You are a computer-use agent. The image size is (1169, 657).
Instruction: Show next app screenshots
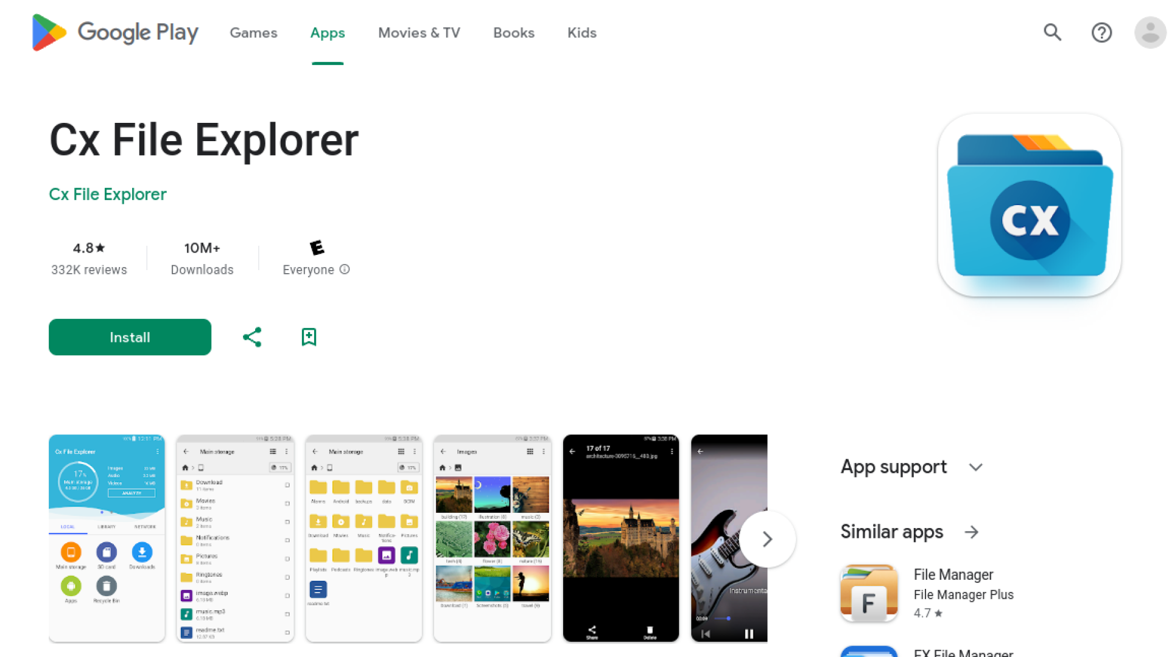(768, 539)
